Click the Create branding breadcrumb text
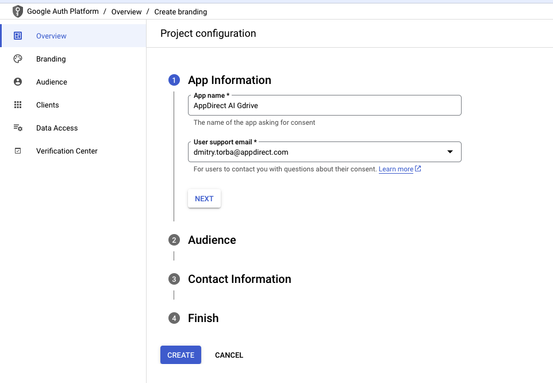This screenshot has height=383, width=553. pyautogui.click(x=181, y=12)
